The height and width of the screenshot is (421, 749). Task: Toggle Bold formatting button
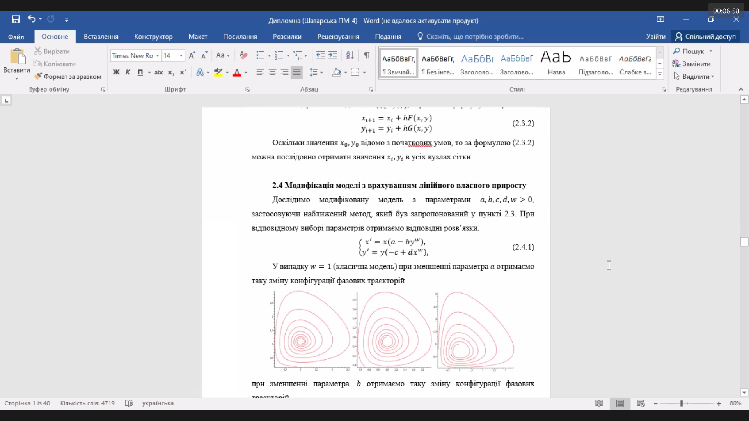click(116, 73)
